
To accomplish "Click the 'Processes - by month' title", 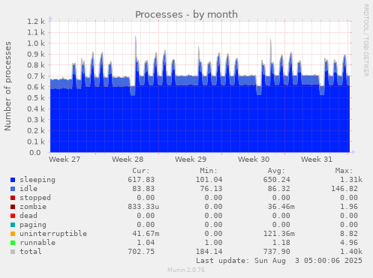I will [186, 14].
